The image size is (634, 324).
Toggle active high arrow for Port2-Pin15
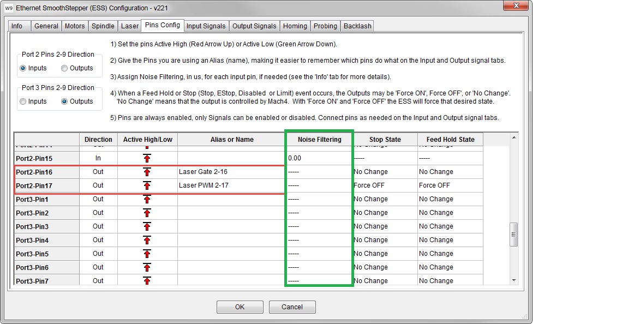pyautogui.click(x=147, y=158)
